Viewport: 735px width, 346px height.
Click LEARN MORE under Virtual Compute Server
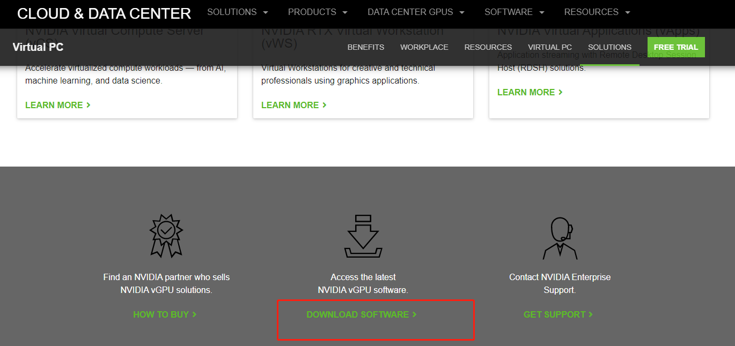[x=57, y=105]
